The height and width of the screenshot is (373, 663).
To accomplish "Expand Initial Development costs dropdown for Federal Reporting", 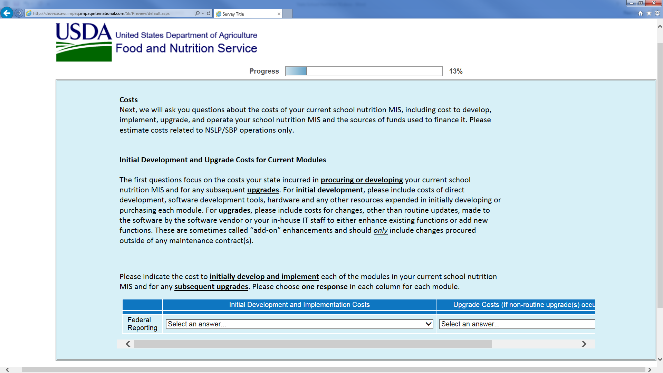I will coord(299,324).
